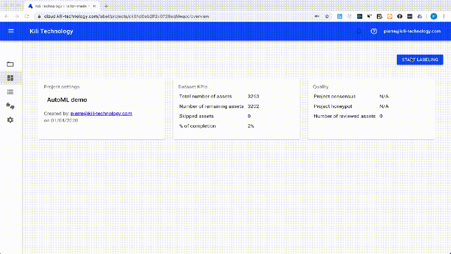Click the AutoML demo project name
The image size is (451, 254).
67,100
